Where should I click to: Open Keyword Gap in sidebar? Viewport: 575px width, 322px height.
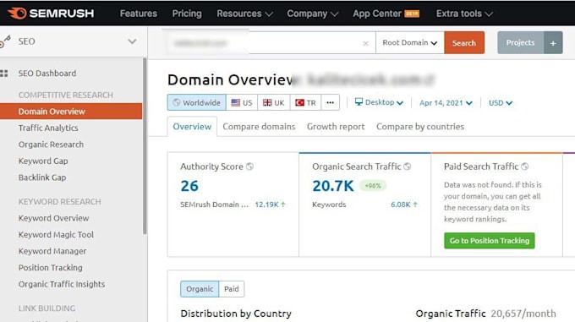[x=43, y=161]
